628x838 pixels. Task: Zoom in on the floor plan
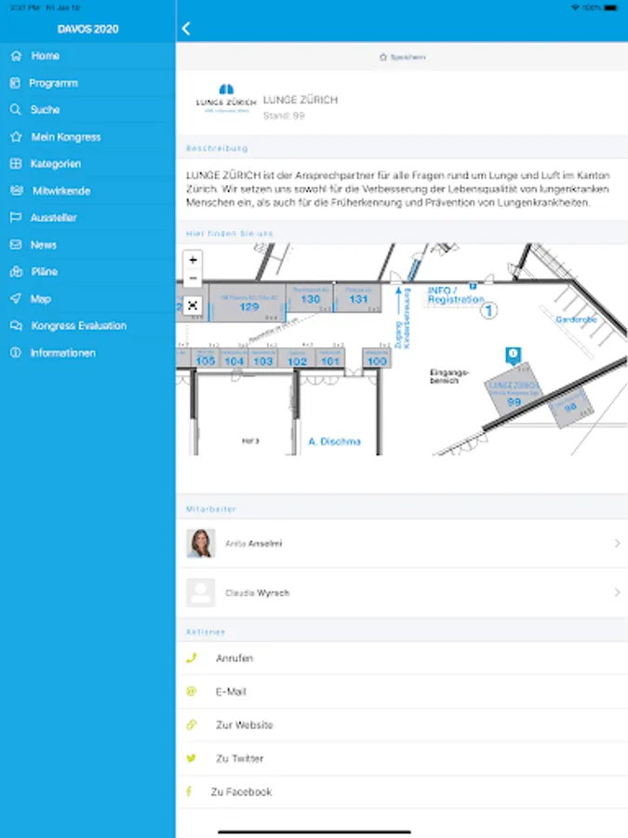coord(193,260)
